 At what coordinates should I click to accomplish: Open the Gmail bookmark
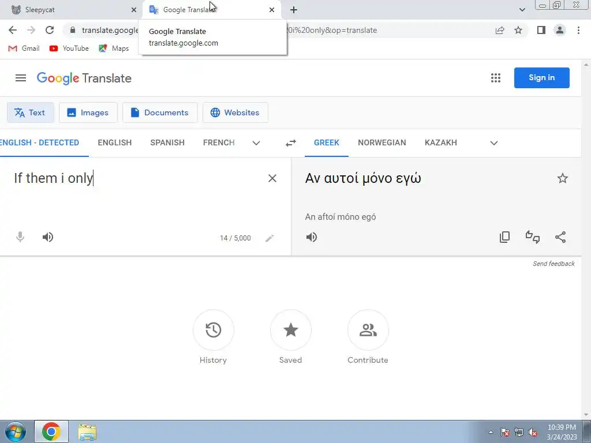click(24, 48)
